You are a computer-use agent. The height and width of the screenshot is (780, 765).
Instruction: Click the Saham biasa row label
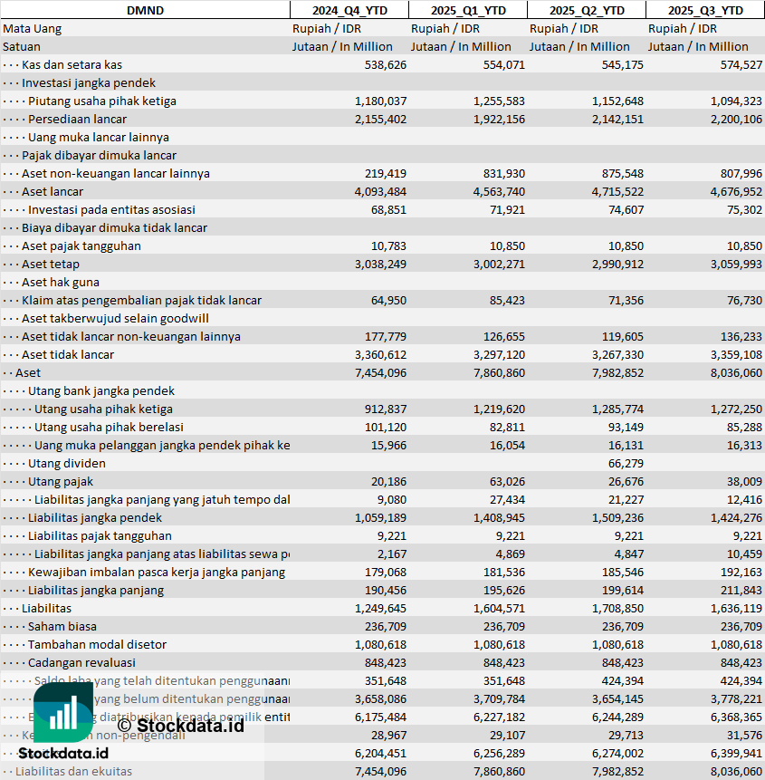click(x=62, y=626)
